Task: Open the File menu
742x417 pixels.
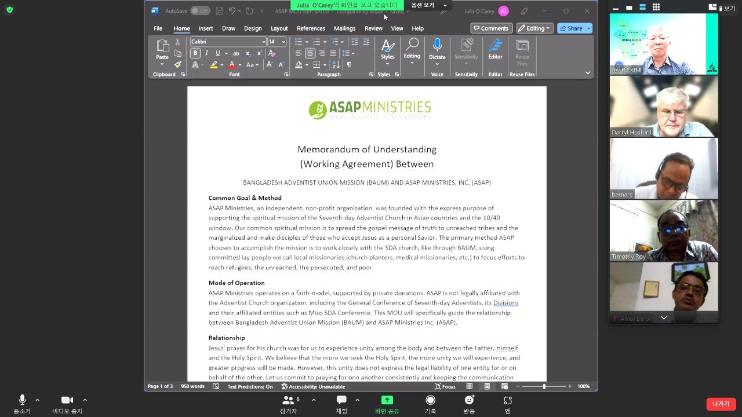Action: tap(158, 28)
